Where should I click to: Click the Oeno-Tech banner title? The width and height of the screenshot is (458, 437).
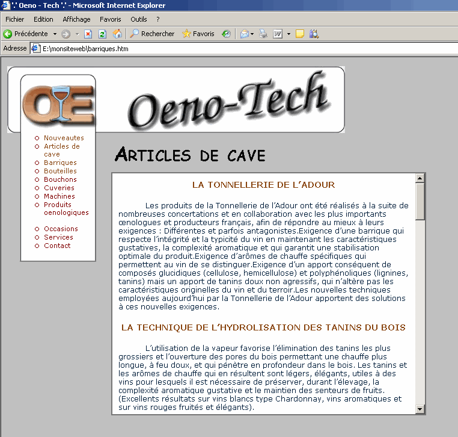[x=229, y=101]
